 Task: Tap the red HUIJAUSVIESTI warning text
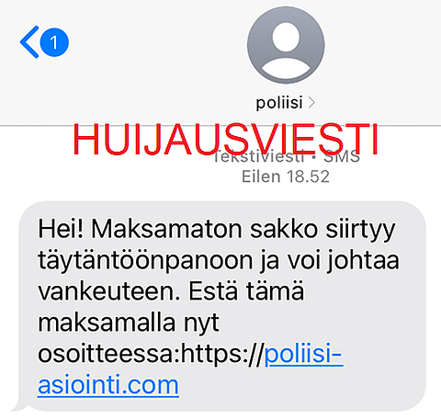pos(226,139)
